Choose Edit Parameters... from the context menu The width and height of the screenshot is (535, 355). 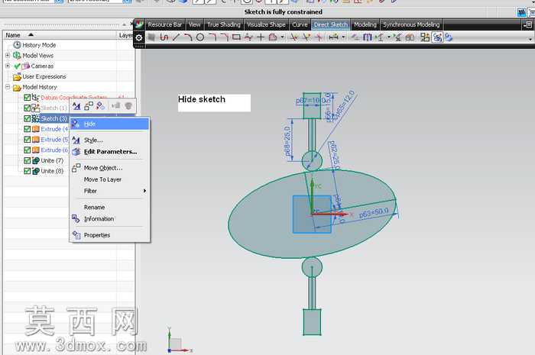[x=109, y=152]
